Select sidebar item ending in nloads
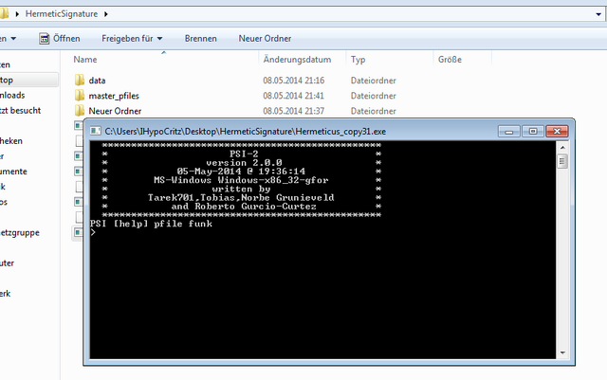This screenshot has width=607, height=380. click(x=12, y=95)
